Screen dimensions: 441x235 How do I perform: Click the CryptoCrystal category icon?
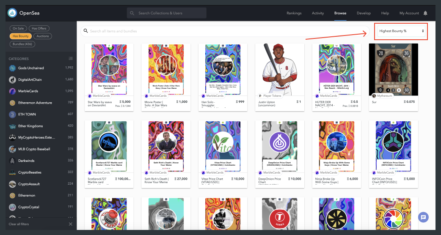pos(12,207)
